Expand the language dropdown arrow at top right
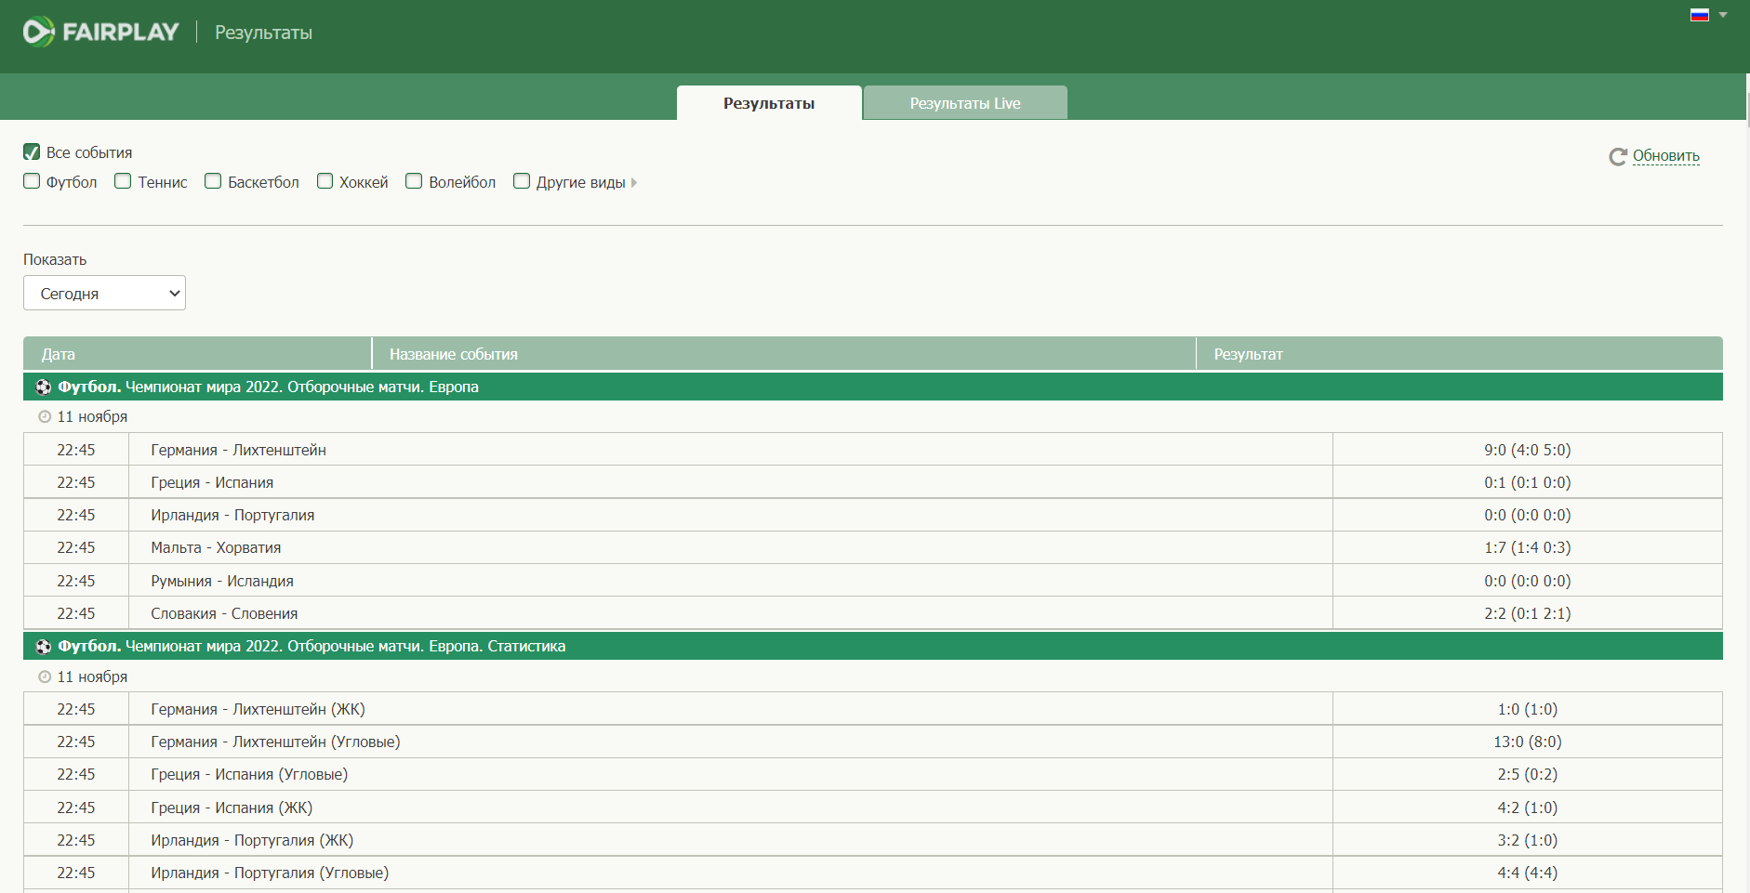This screenshot has width=1750, height=893. coord(1723,15)
